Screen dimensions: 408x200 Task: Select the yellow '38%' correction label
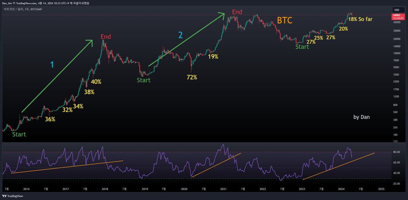tap(89, 92)
